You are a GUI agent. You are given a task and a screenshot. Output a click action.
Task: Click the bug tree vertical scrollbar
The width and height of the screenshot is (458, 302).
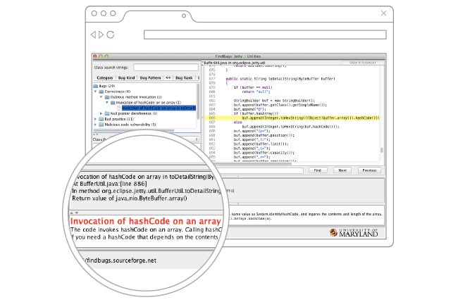click(198, 101)
